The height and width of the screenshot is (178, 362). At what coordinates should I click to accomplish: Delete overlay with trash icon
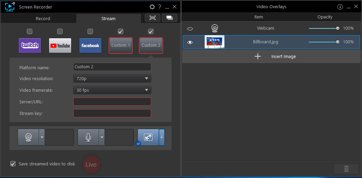click(x=346, y=169)
